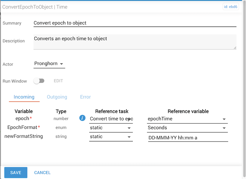Open the Seconds enum dropdown

[188, 128]
